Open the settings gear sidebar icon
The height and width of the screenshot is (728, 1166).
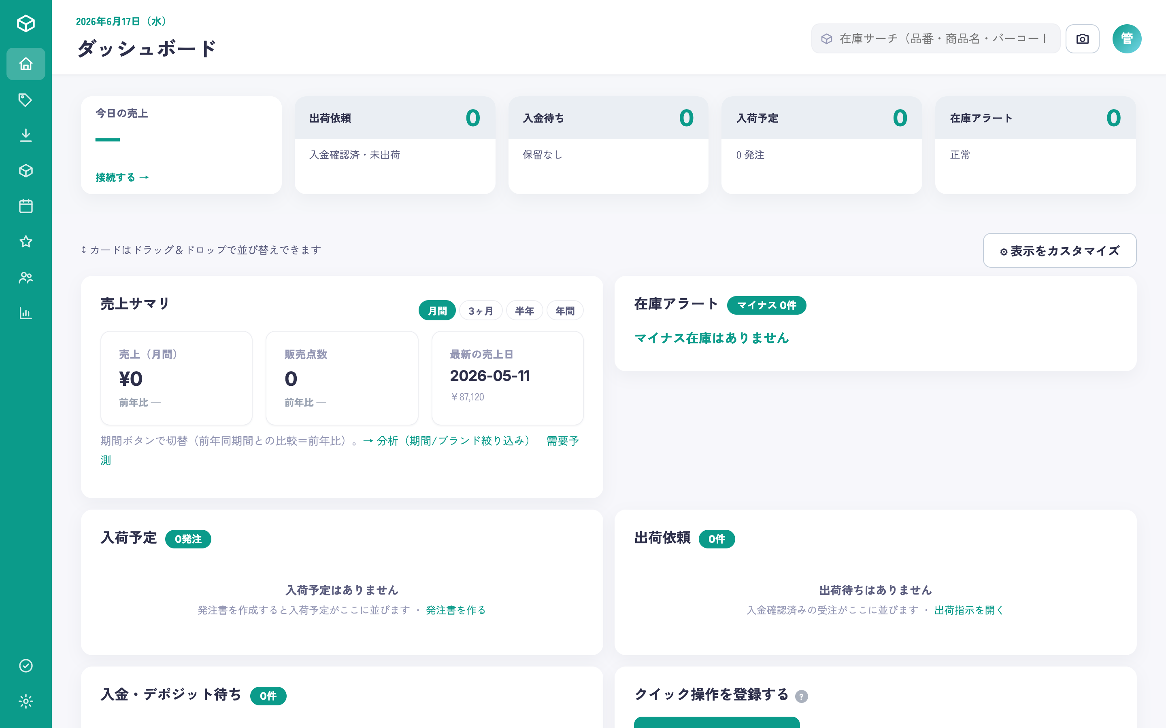pyautogui.click(x=26, y=701)
